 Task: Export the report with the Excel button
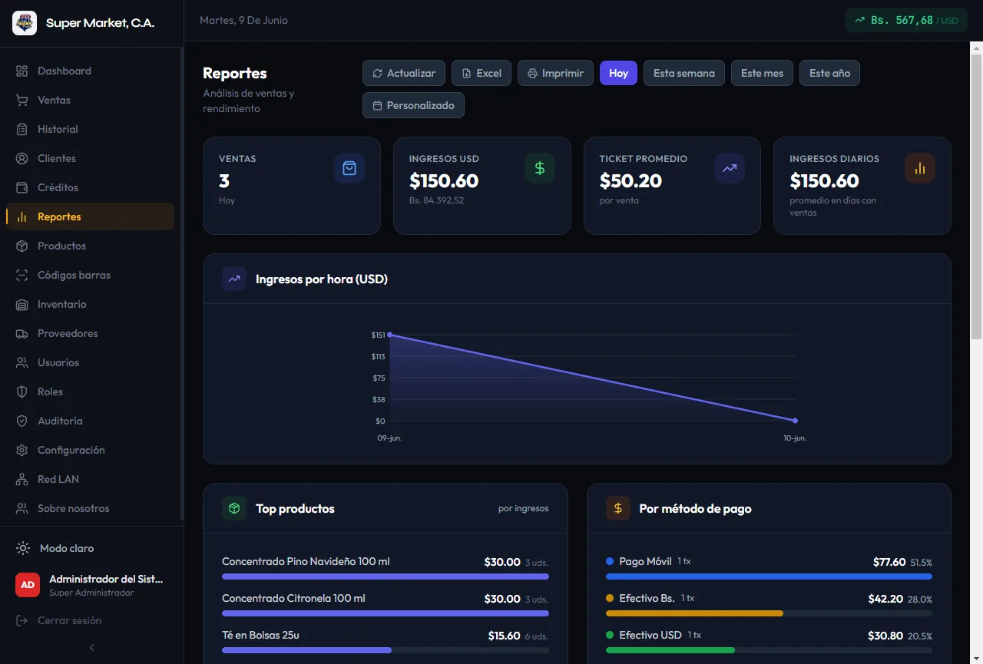pyautogui.click(x=482, y=73)
